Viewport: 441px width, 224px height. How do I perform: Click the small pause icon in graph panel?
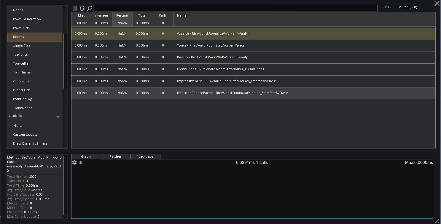[80, 162]
